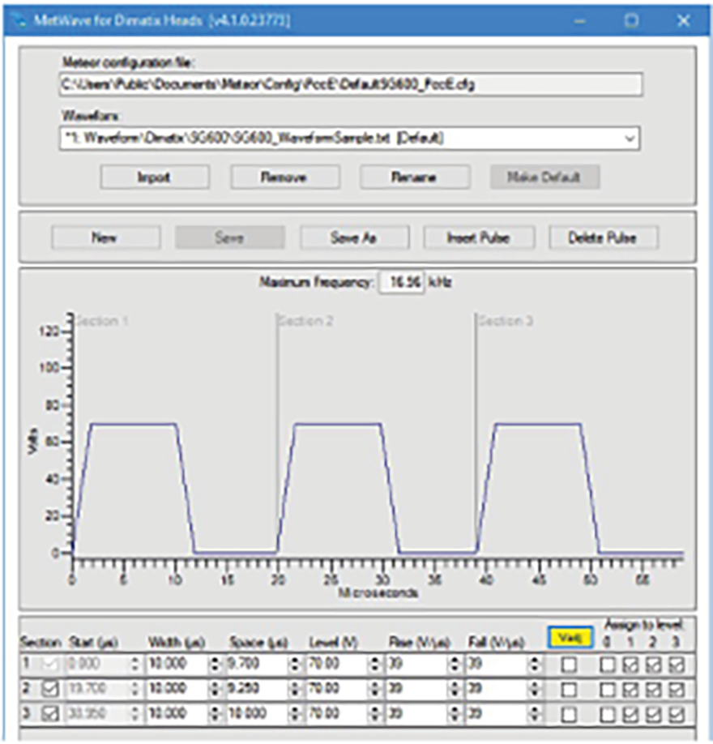Click the Remove waveform button

pos(284,177)
